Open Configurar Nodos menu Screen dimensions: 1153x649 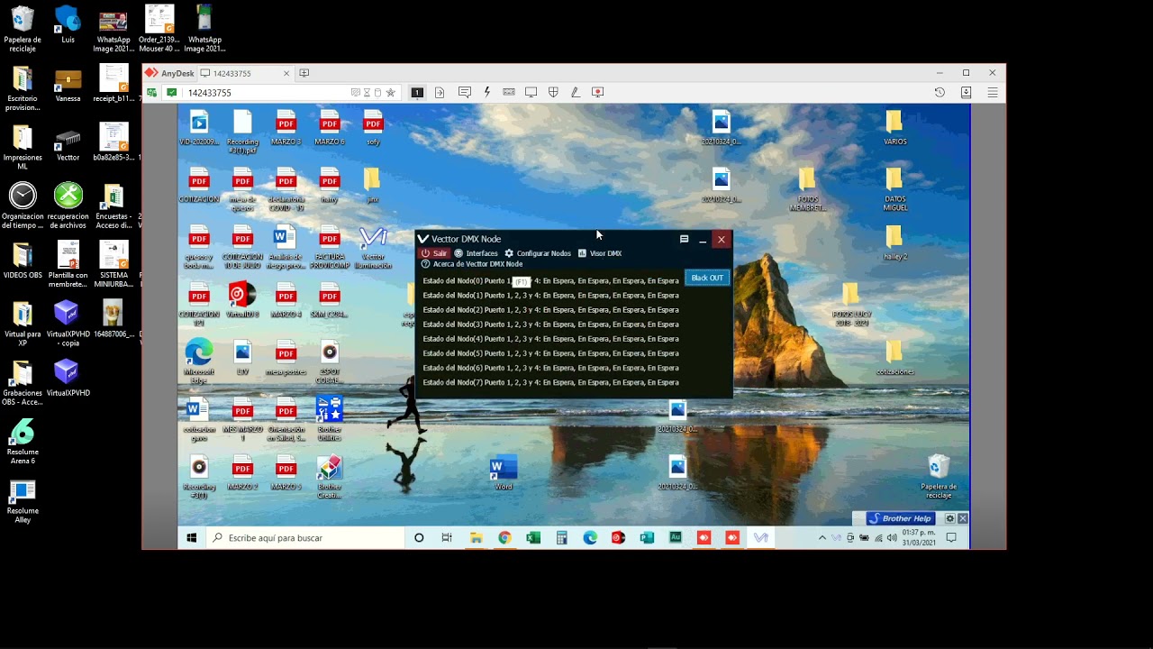click(x=538, y=253)
